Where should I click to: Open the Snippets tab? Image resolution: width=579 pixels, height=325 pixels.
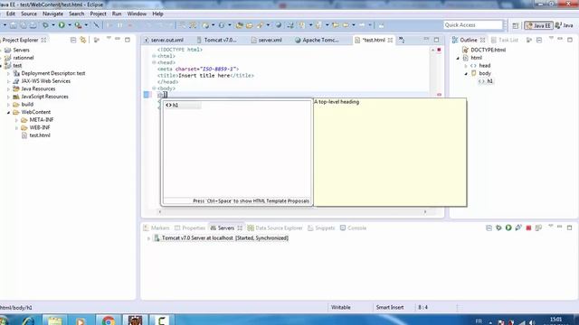pyautogui.click(x=321, y=228)
